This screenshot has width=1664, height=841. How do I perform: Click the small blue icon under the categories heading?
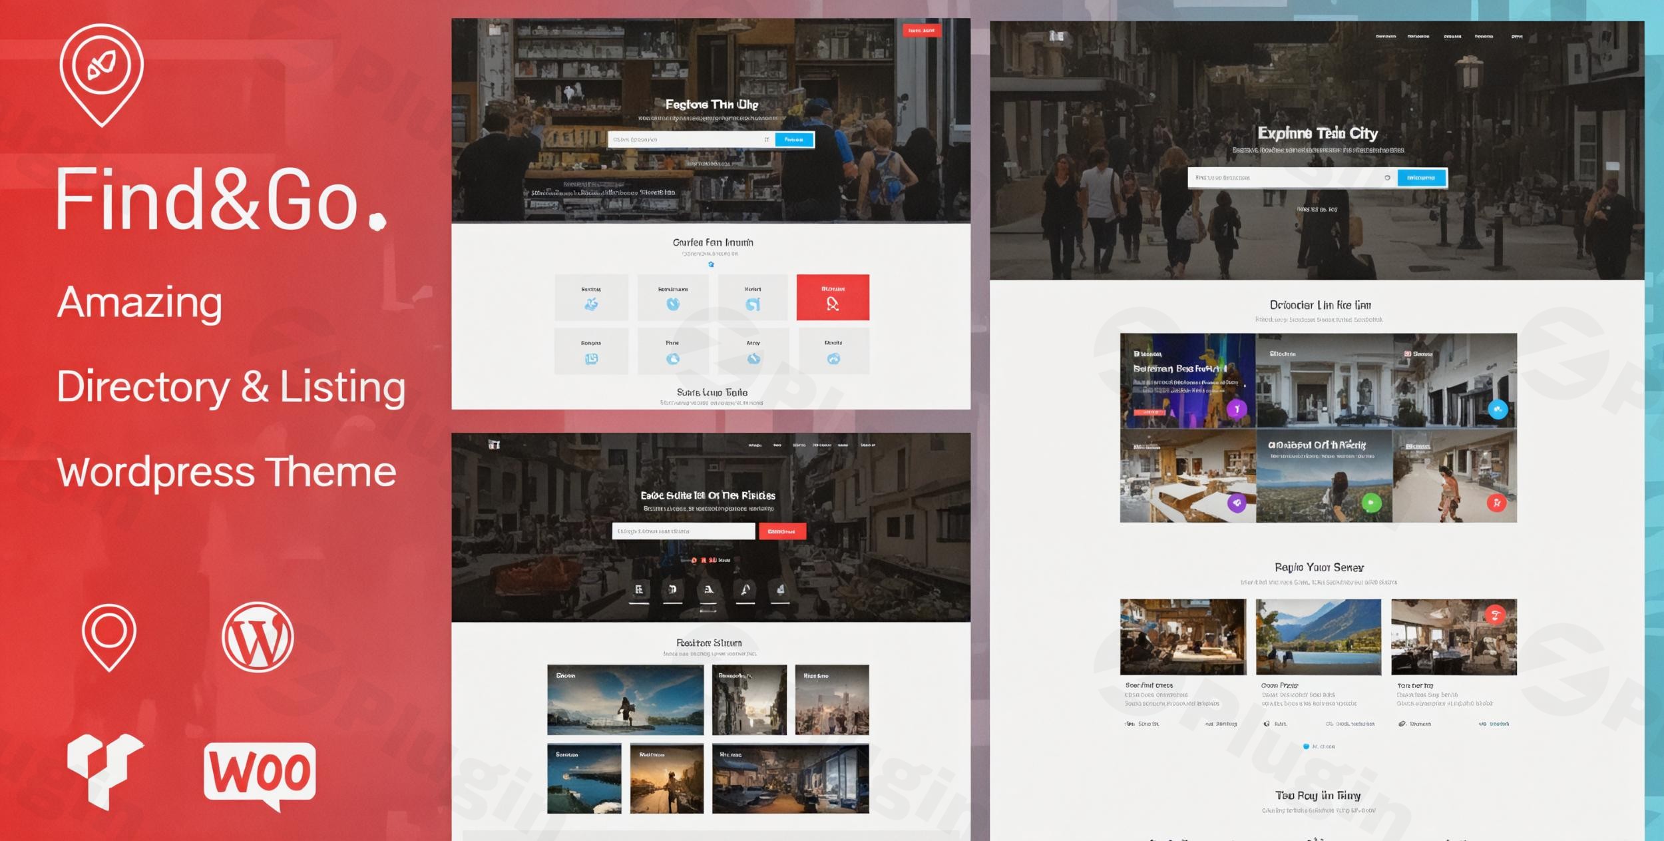(711, 264)
